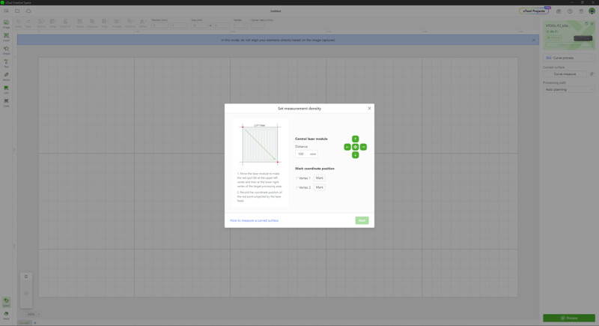This screenshot has width=599, height=326.
Task: Activate the Hand pan tool
Action: tap(6, 316)
